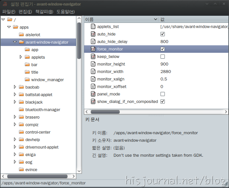Select the monitor_height value 900
This screenshot has width=229, height=188.
pos(164,64)
